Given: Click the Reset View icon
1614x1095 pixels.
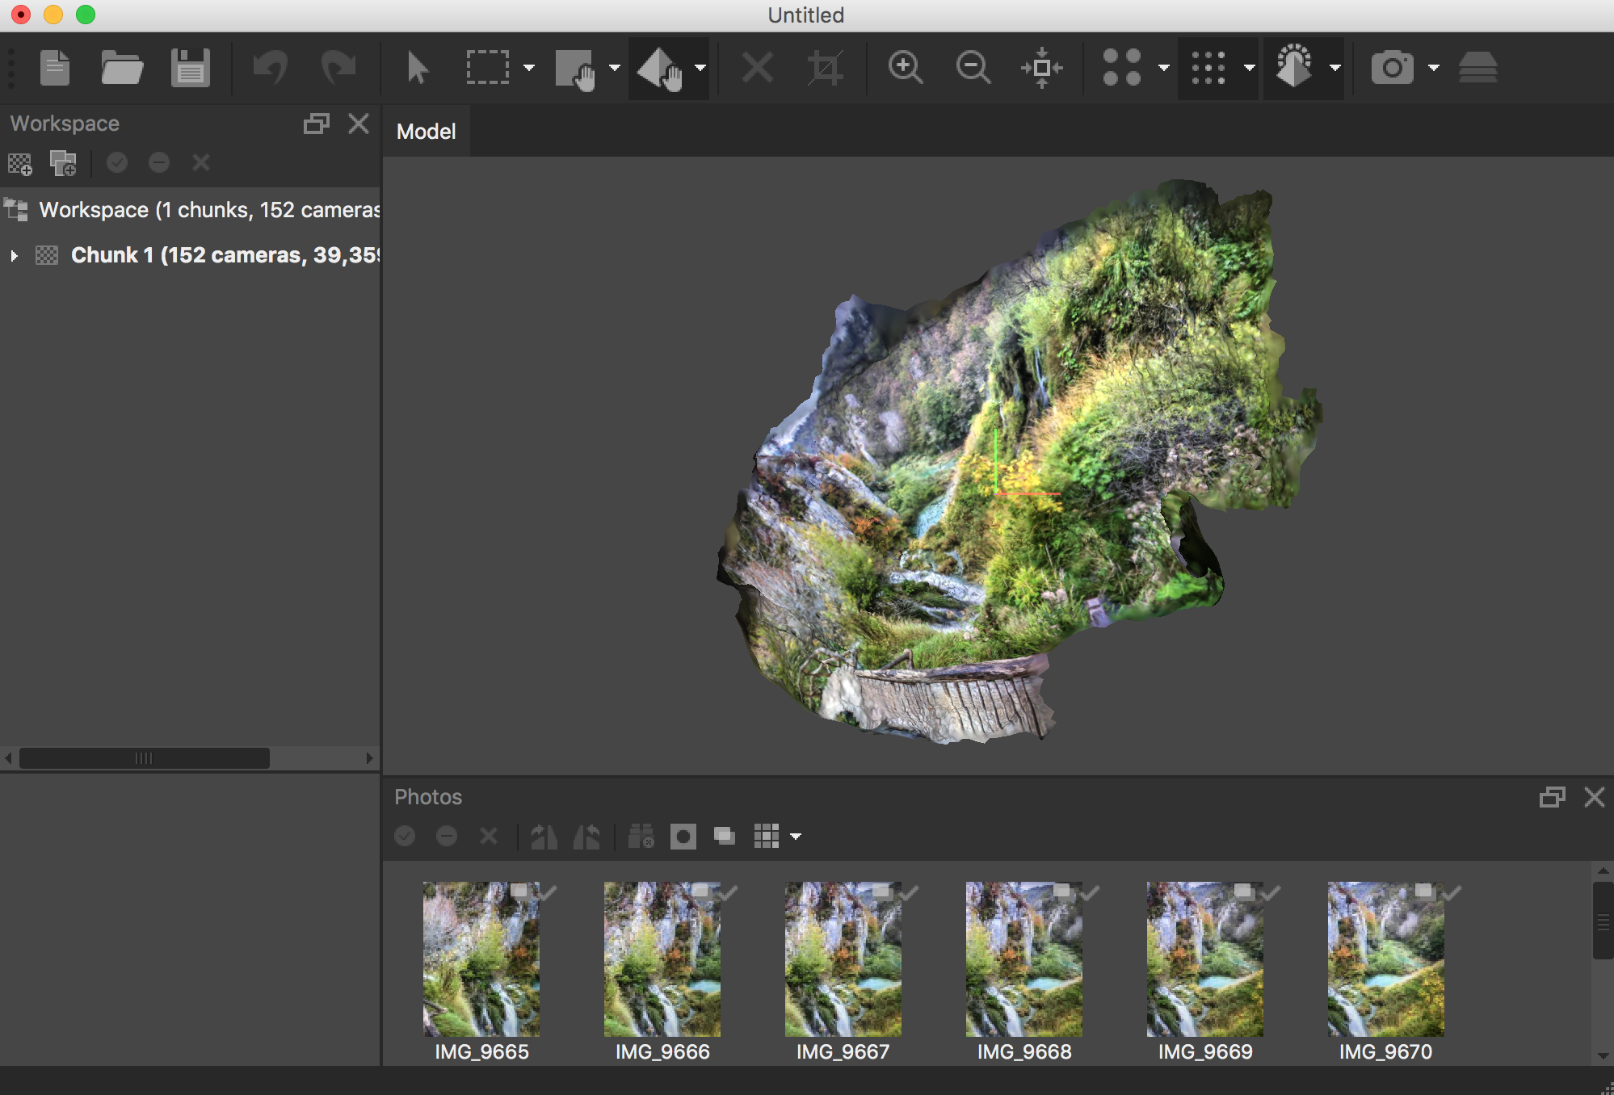Looking at the screenshot, I should (x=1041, y=68).
